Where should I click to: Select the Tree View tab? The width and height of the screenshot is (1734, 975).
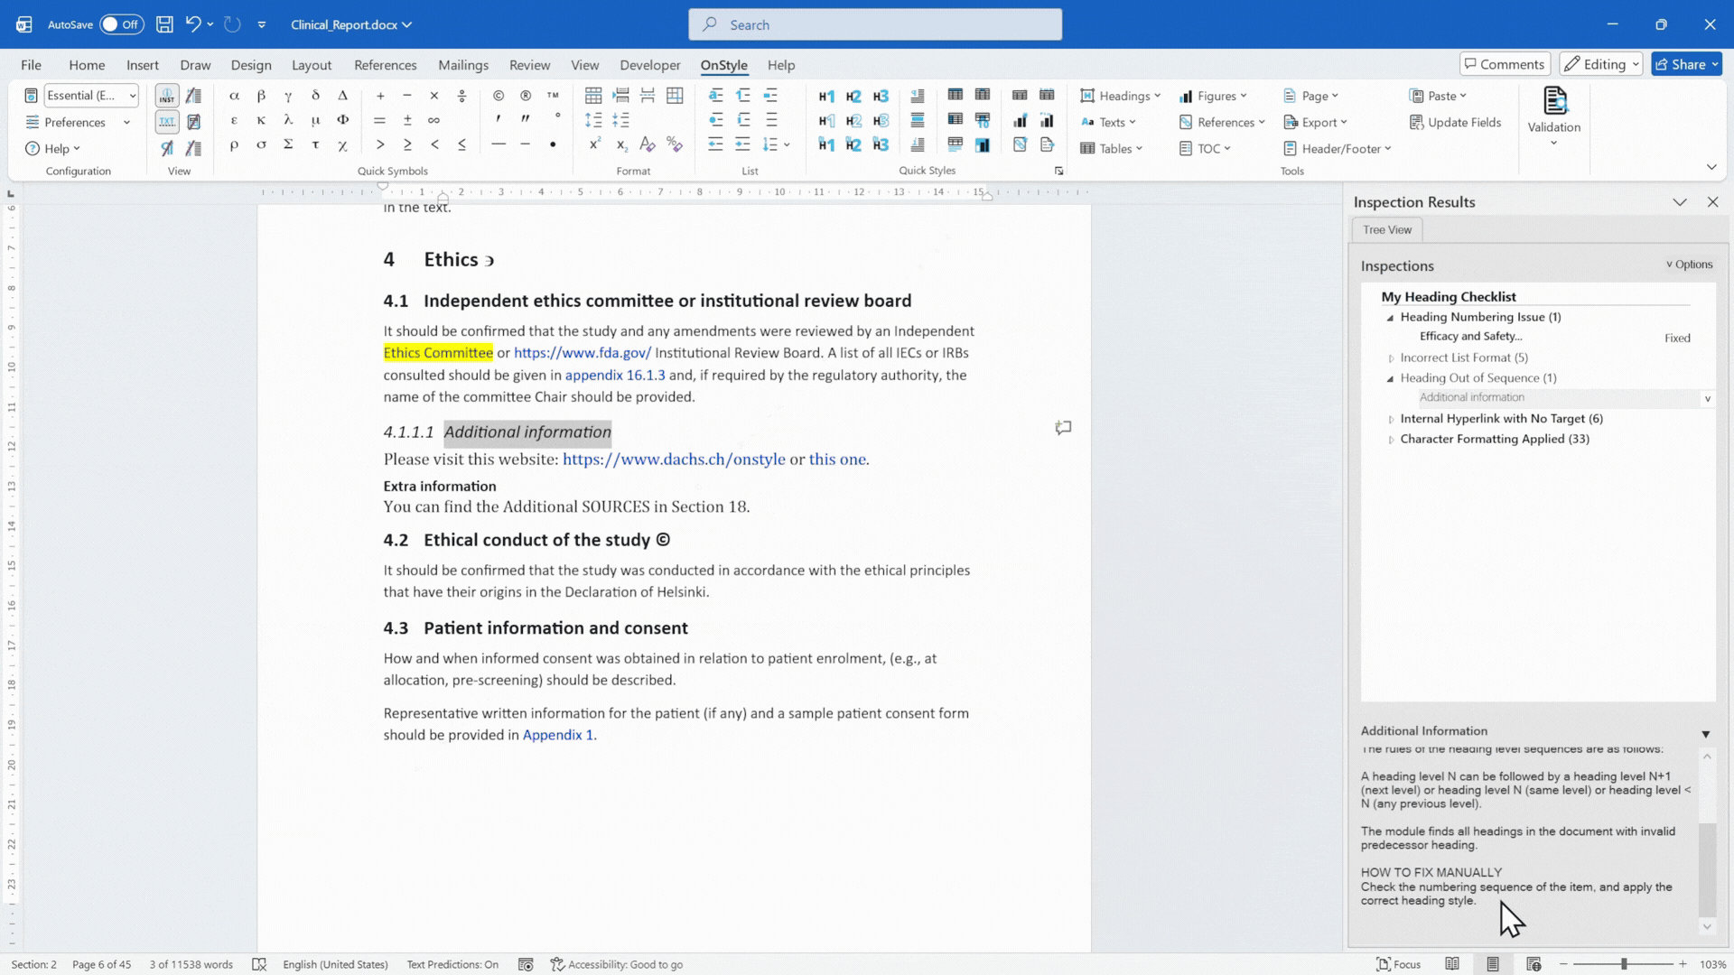pos(1387,230)
